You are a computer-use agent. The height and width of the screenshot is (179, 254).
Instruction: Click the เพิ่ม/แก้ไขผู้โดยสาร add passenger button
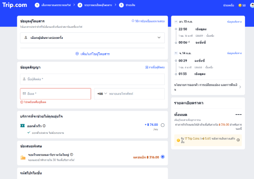click(x=93, y=54)
